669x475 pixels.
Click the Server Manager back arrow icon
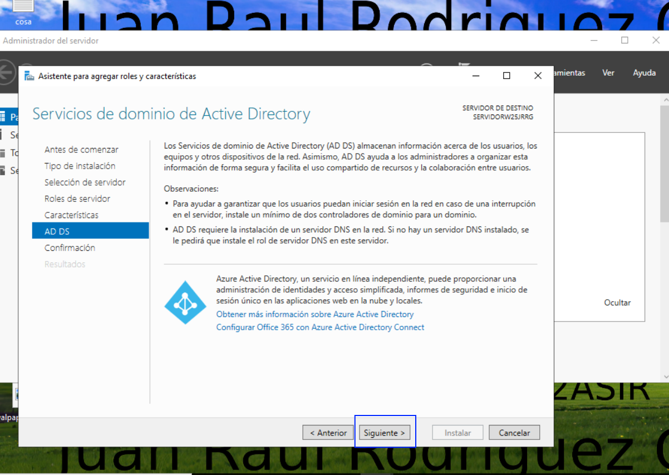[7, 72]
